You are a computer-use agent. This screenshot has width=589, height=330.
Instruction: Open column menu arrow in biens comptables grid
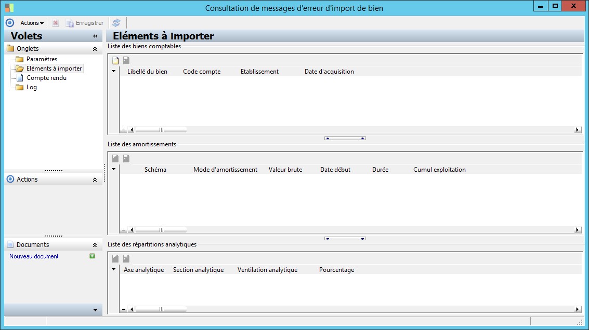coord(113,71)
